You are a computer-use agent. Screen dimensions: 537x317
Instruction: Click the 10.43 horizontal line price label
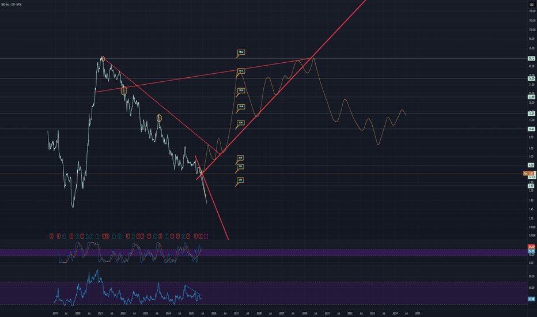(531, 129)
